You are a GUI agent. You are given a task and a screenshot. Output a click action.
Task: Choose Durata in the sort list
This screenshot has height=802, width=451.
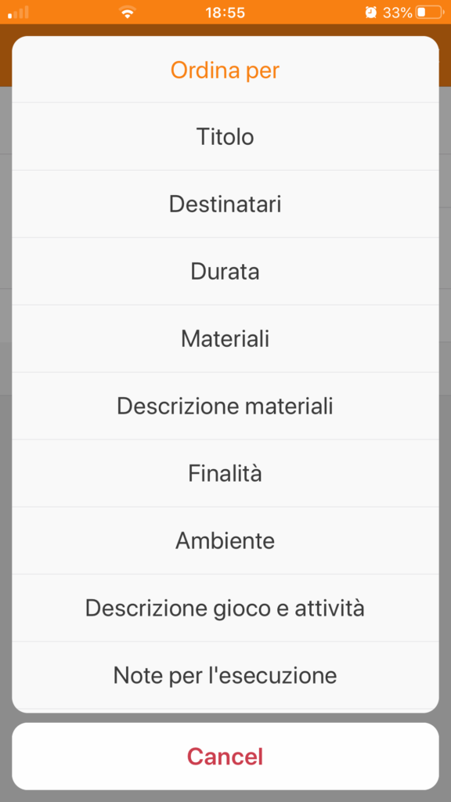click(x=225, y=272)
